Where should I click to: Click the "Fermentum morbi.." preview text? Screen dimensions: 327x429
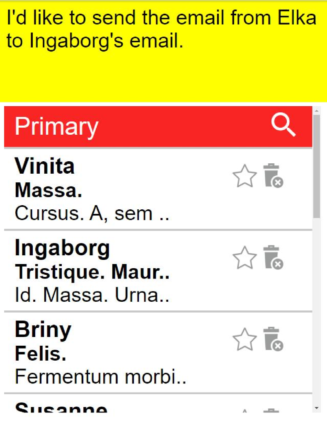(100, 377)
